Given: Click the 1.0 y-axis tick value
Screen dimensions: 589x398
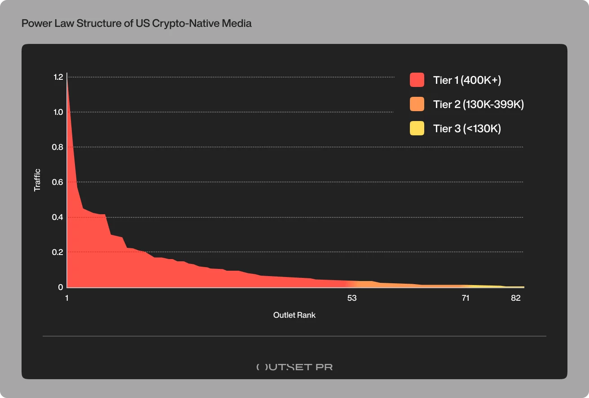Looking at the screenshot, I should 58,112.
